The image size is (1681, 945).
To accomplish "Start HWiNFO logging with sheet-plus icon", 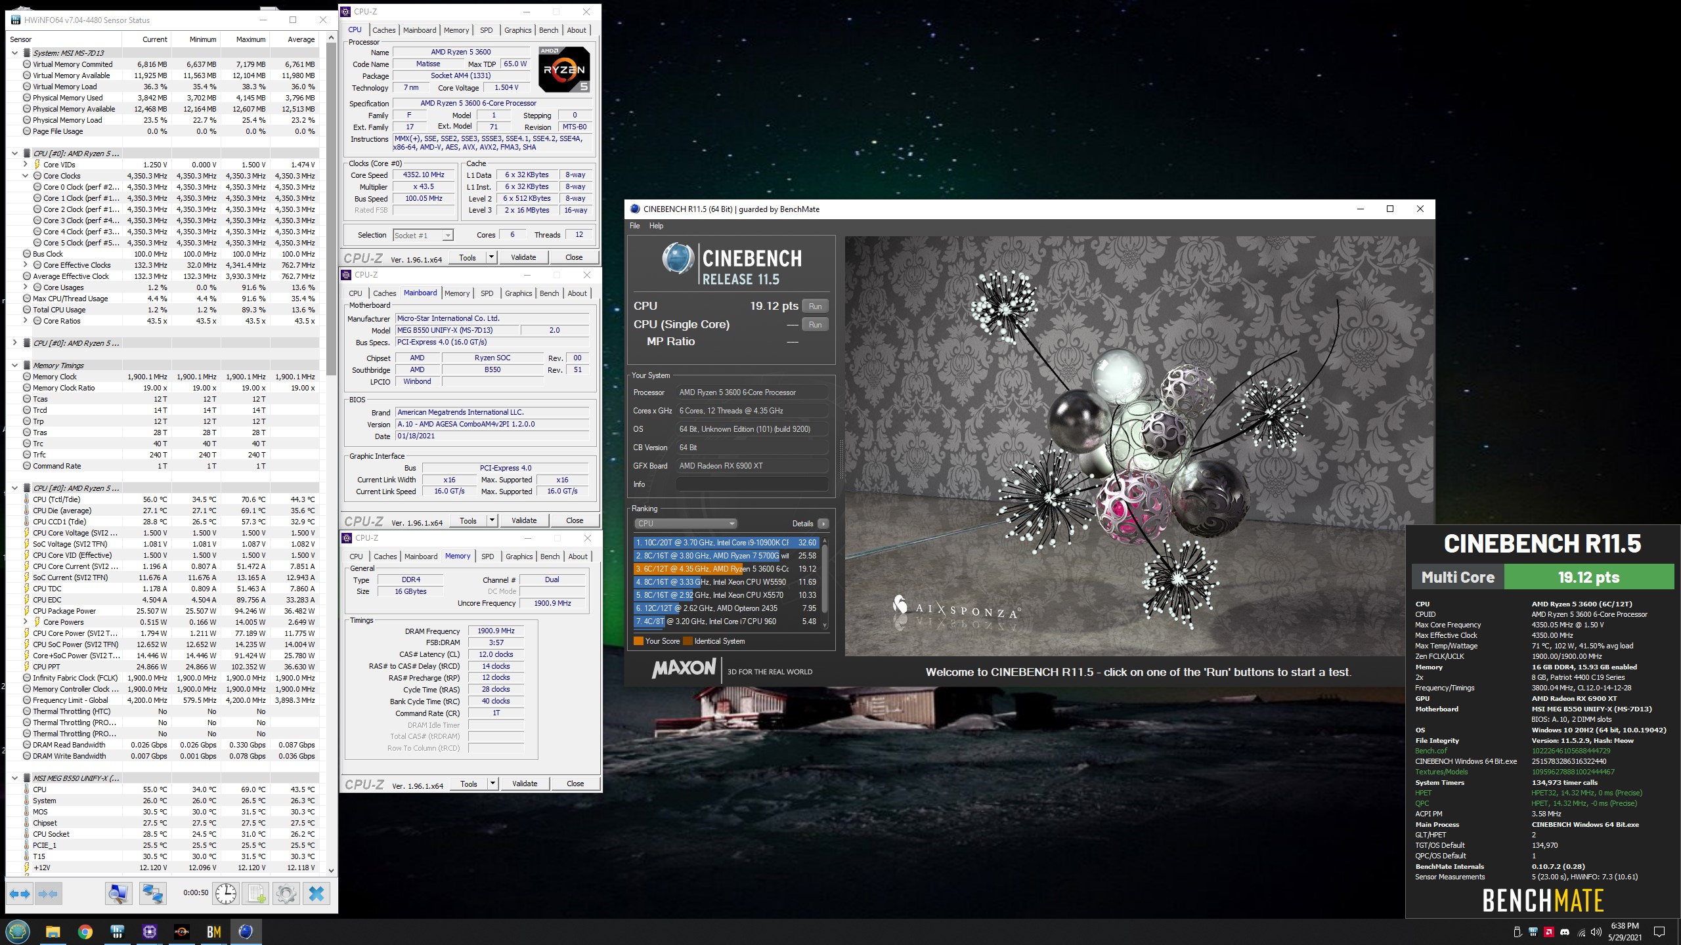I will [256, 894].
